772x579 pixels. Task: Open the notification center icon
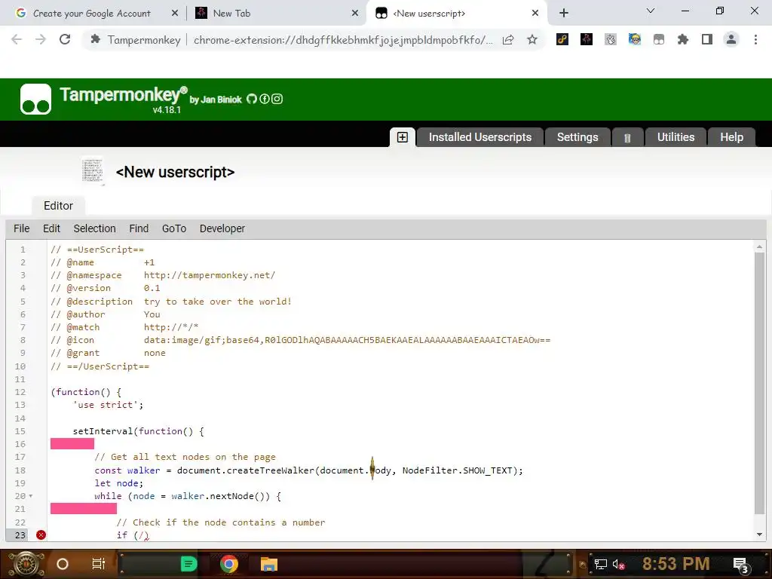[741, 565]
